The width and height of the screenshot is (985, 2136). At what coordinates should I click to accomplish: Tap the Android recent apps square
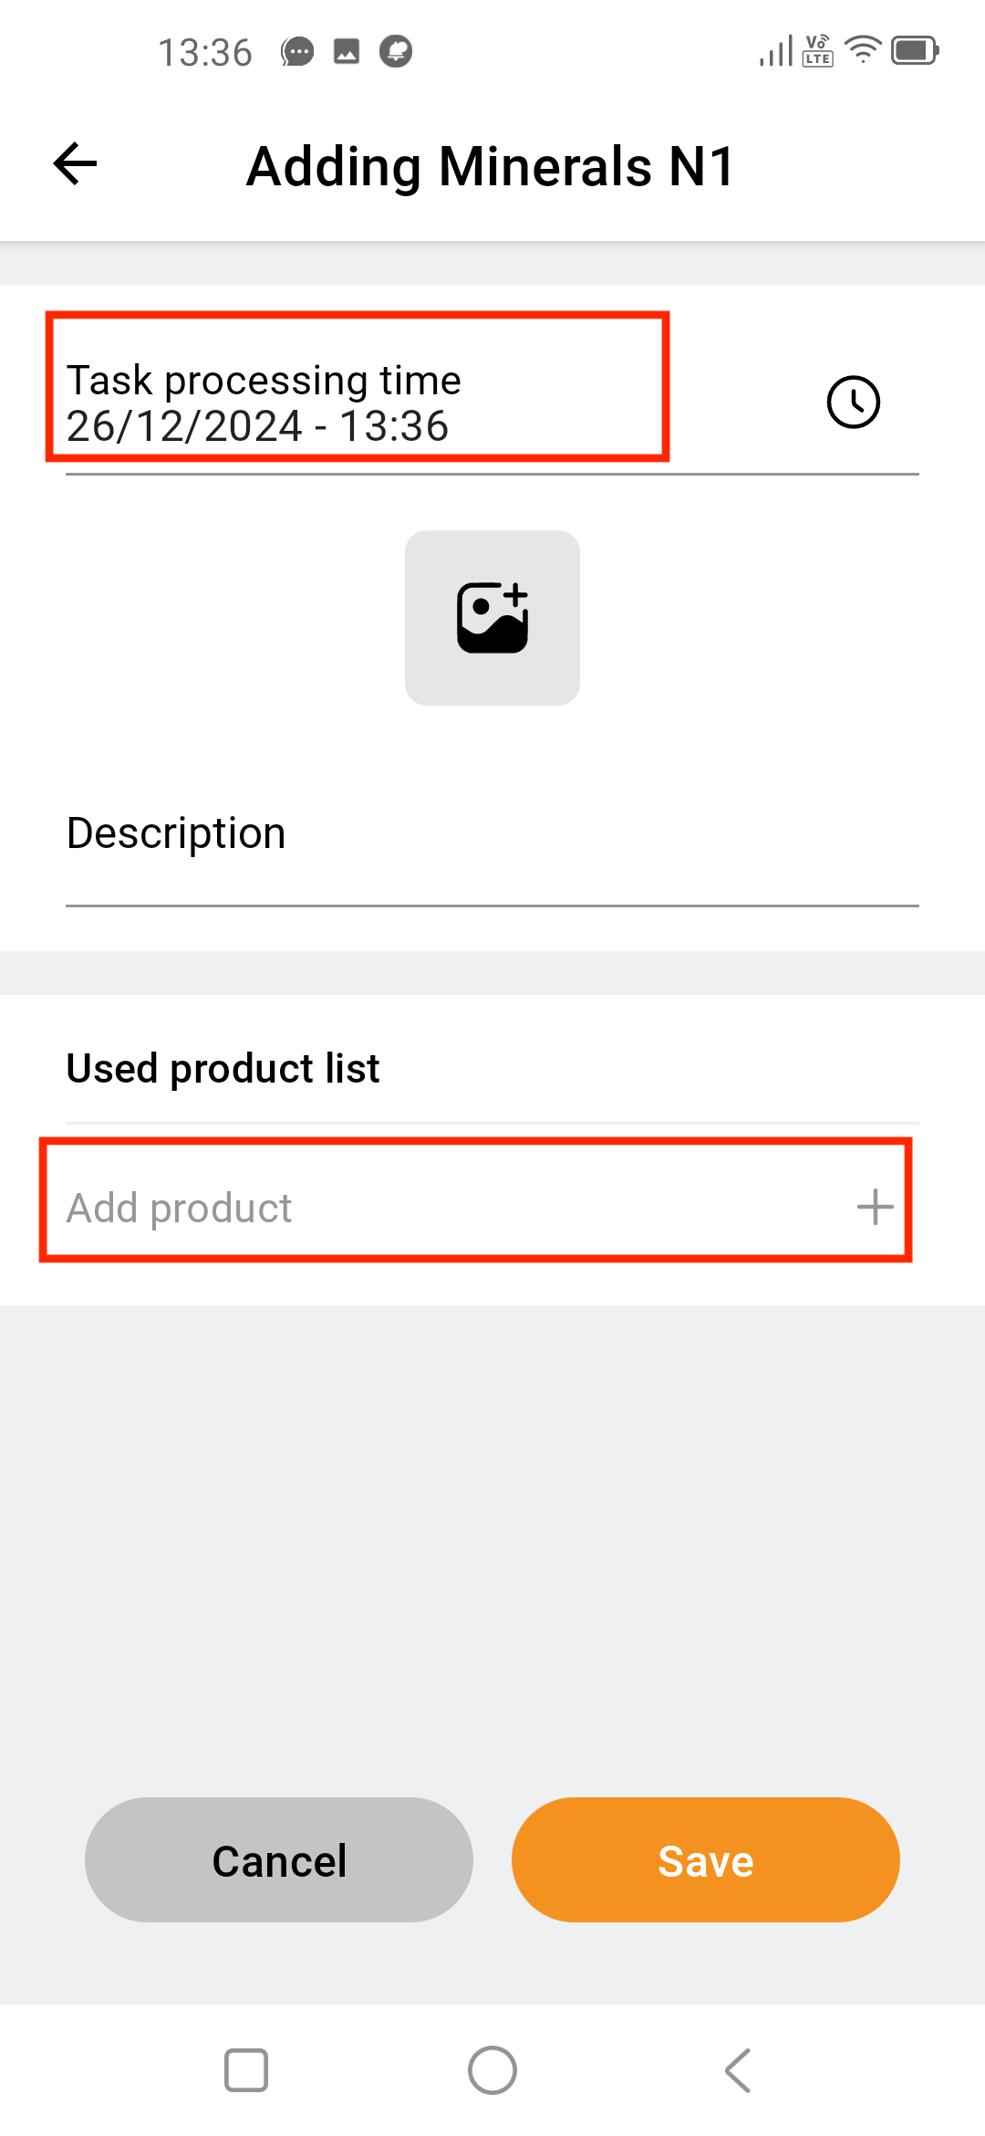tap(246, 2070)
